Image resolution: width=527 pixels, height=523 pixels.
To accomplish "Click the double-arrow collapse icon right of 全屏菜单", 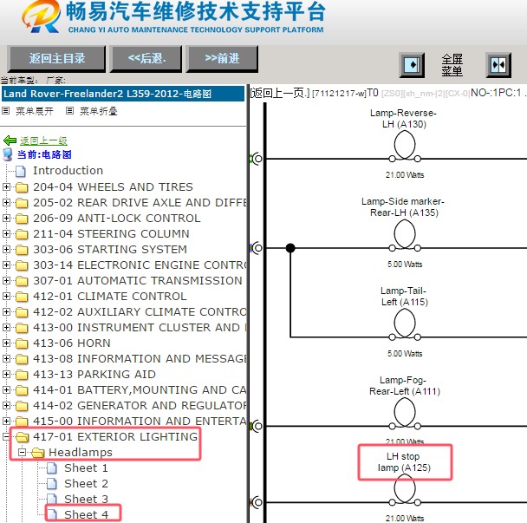I will coord(498,65).
